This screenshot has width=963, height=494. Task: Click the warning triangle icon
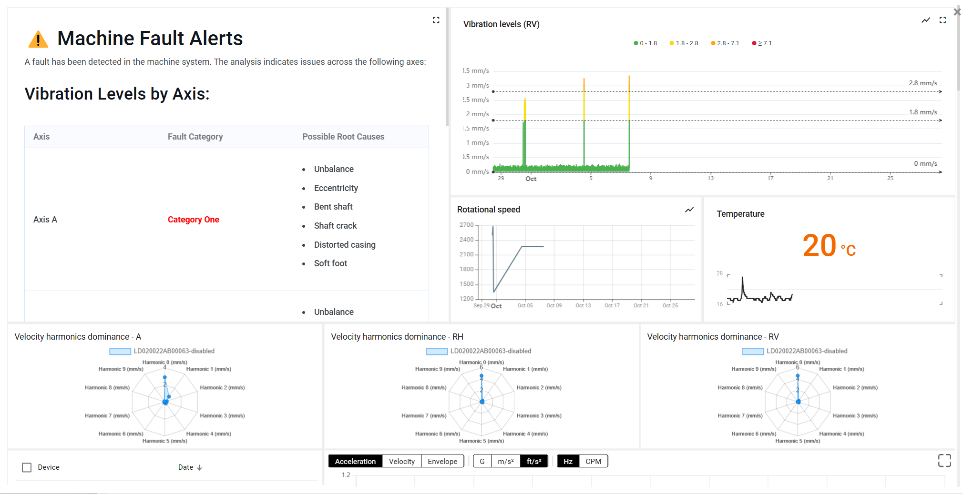tap(38, 40)
